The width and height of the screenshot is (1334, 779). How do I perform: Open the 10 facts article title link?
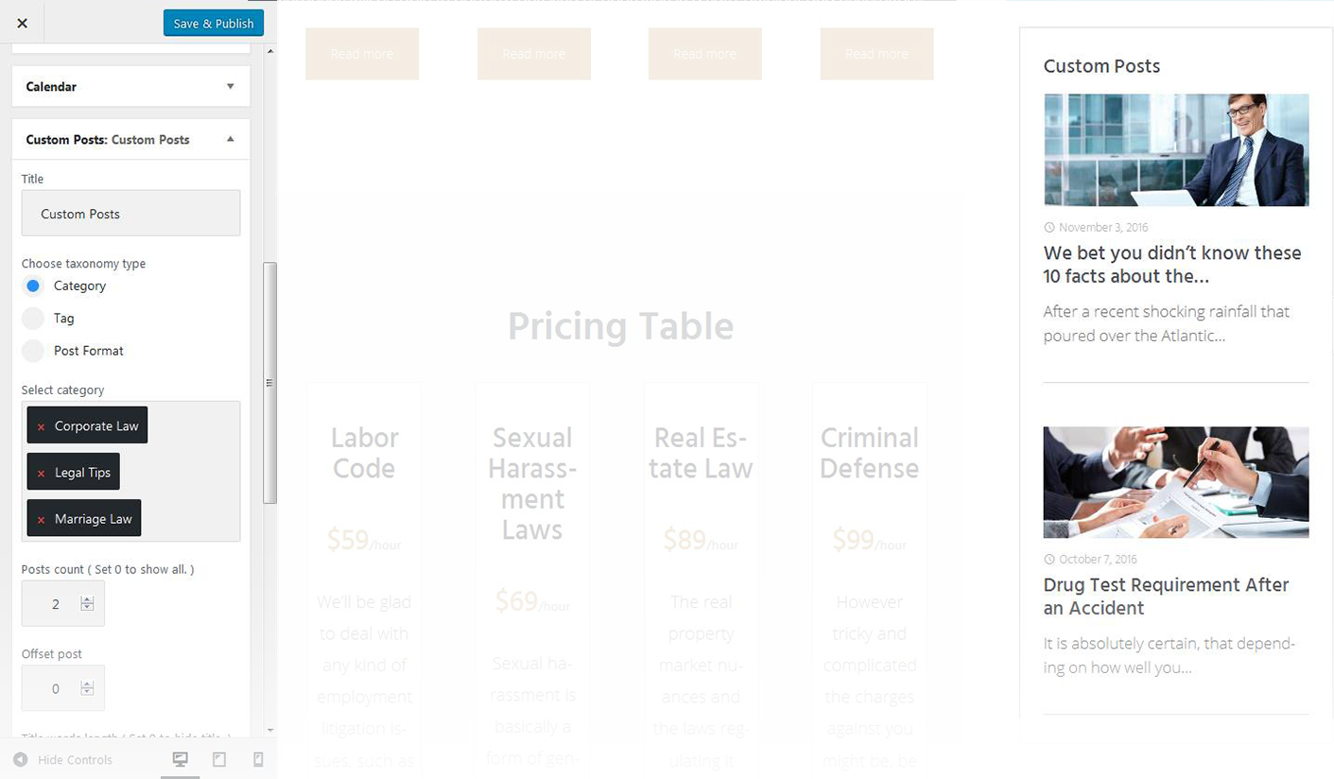pyautogui.click(x=1171, y=265)
